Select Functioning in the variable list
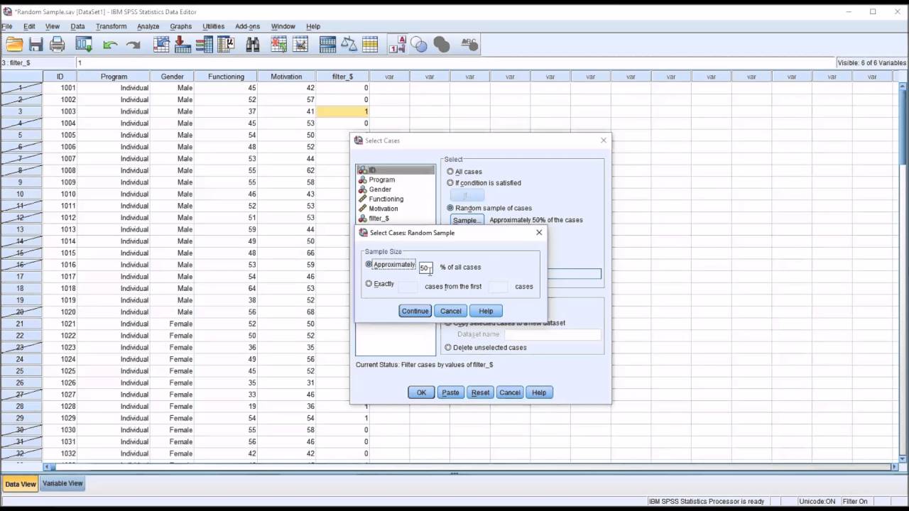Screen dimensions: 909x511 [396, 199]
